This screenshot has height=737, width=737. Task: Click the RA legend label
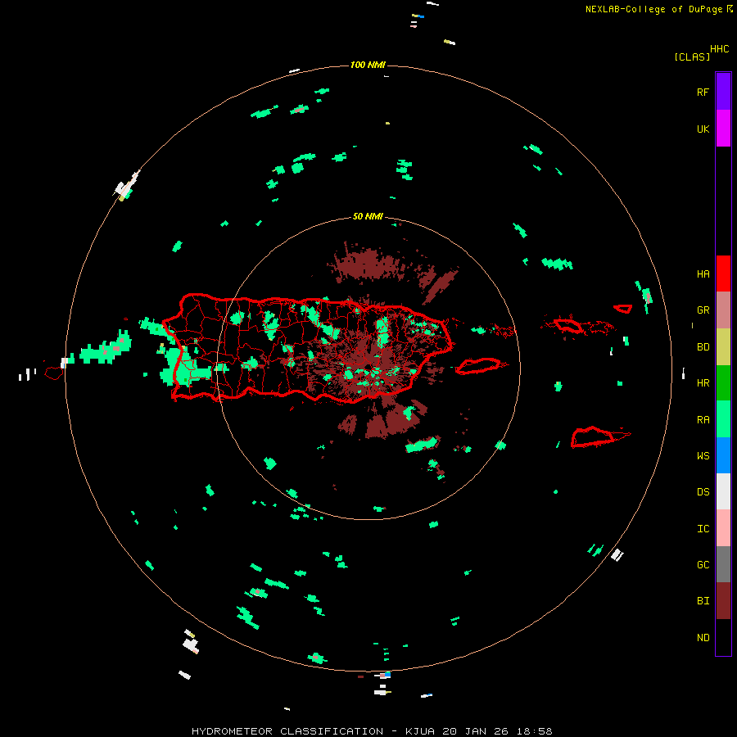point(703,420)
